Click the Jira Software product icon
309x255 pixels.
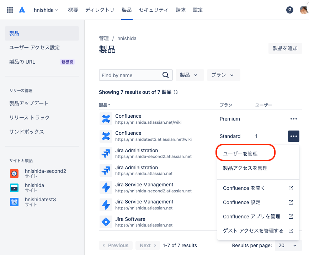pos(106,222)
